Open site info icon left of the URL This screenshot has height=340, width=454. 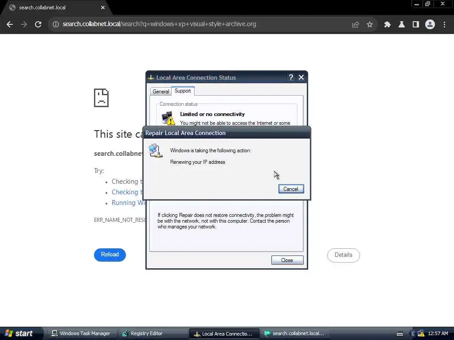click(x=55, y=24)
